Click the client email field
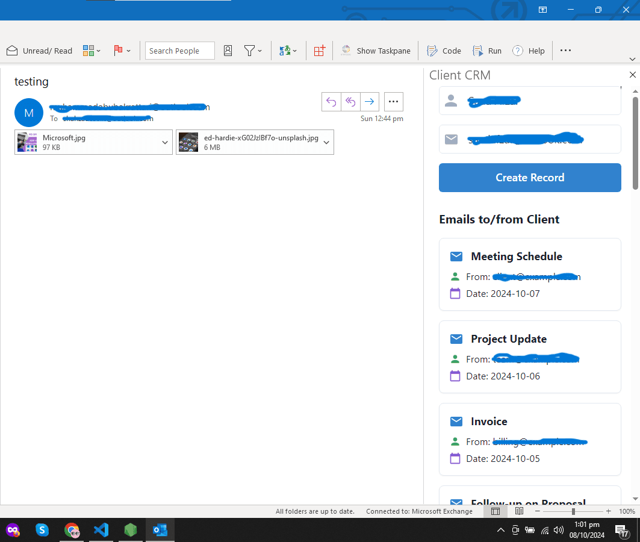Image resolution: width=640 pixels, height=542 pixels. point(530,139)
